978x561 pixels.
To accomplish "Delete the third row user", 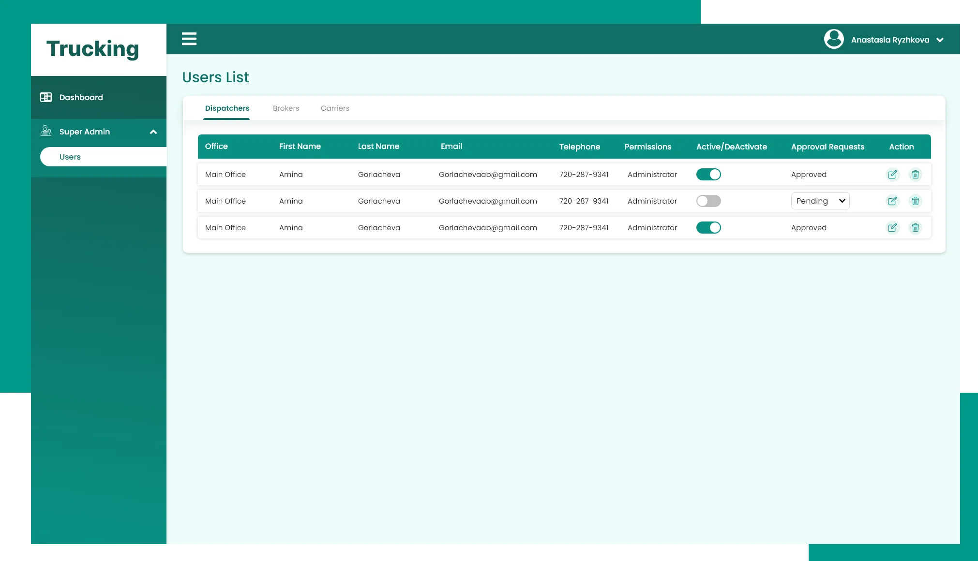I will [x=915, y=227].
